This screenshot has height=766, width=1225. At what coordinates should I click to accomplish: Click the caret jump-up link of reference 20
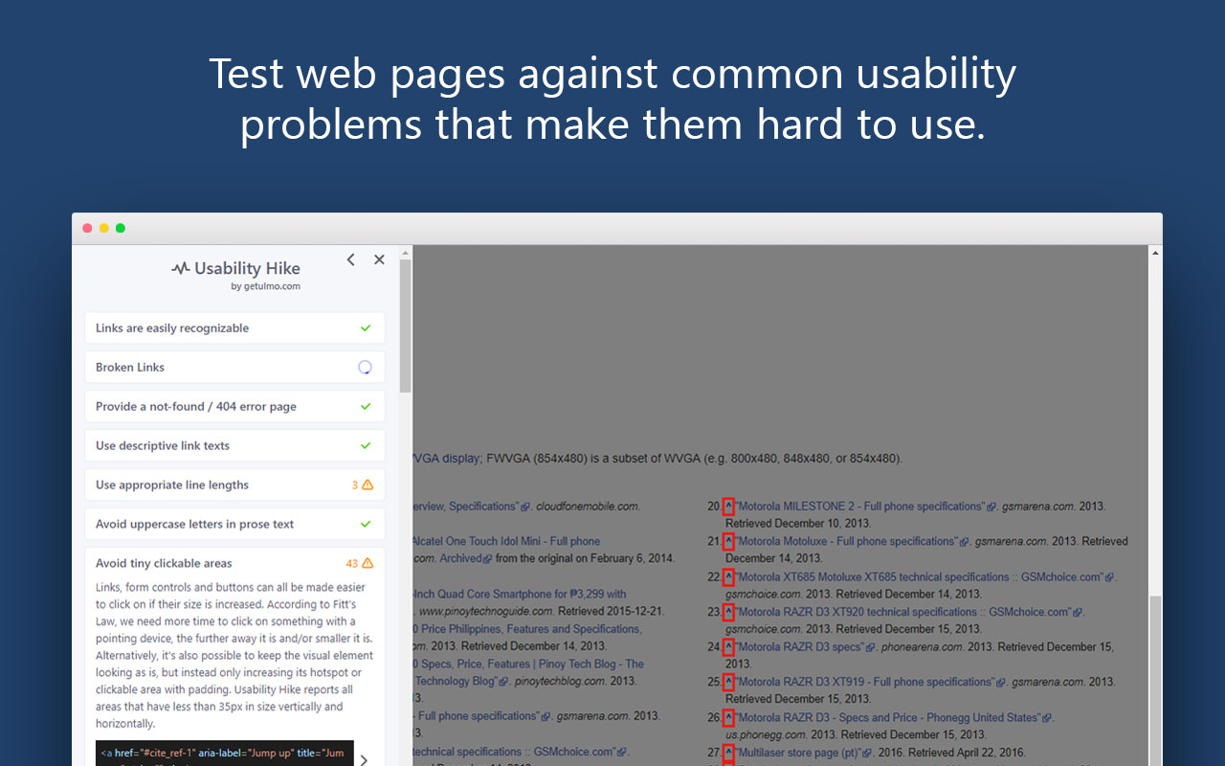pos(728,506)
